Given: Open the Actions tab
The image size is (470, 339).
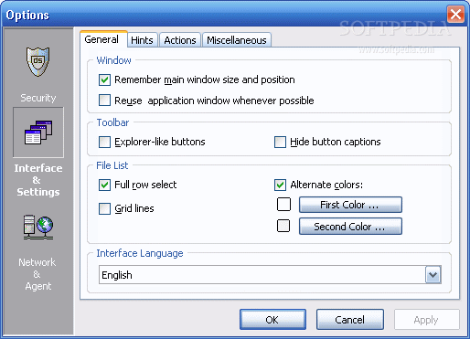Looking at the screenshot, I should point(180,40).
